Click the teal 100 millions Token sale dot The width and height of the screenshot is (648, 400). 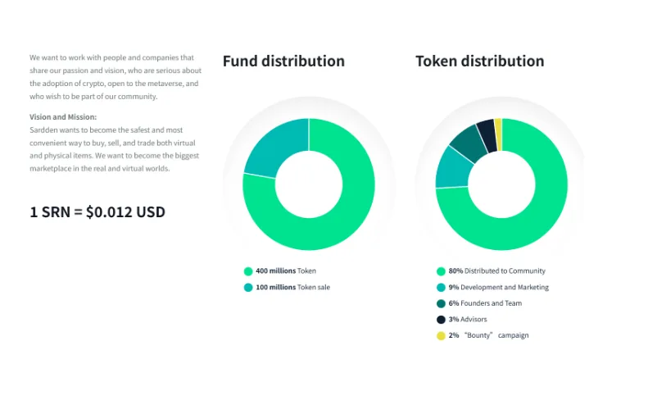[x=247, y=288]
